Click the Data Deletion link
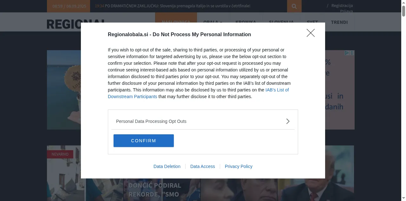This screenshot has width=406, height=201. click(x=167, y=166)
